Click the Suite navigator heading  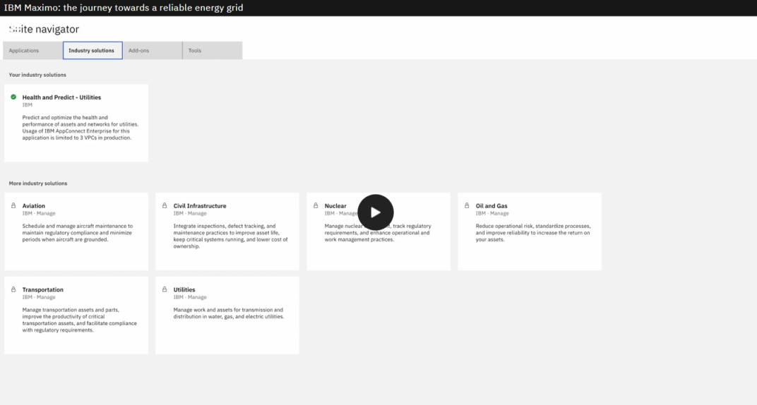[x=44, y=29]
